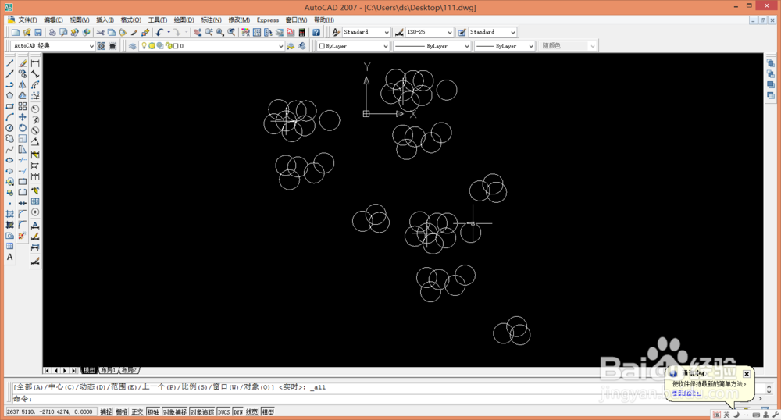The image size is (781, 420).
Task: Toggle DUCS in status bar
Action: tap(223, 412)
